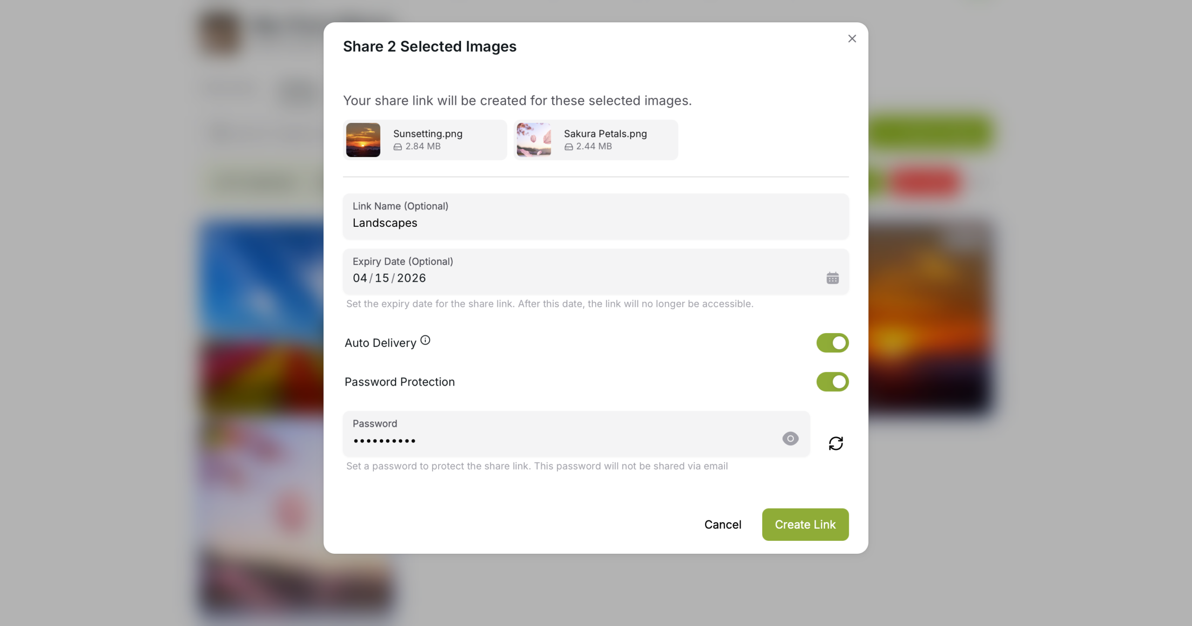Image resolution: width=1192 pixels, height=626 pixels.
Task: Click the Create Link button
Action: pyautogui.click(x=805, y=524)
